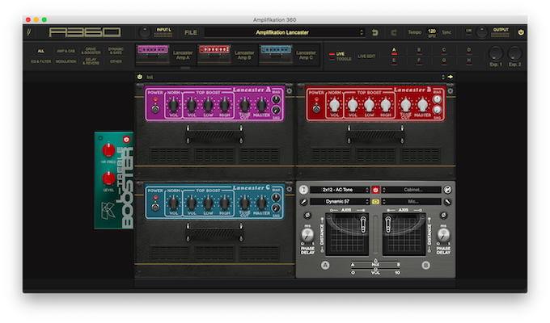Flip the Lancaster B power switch

[316, 106]
